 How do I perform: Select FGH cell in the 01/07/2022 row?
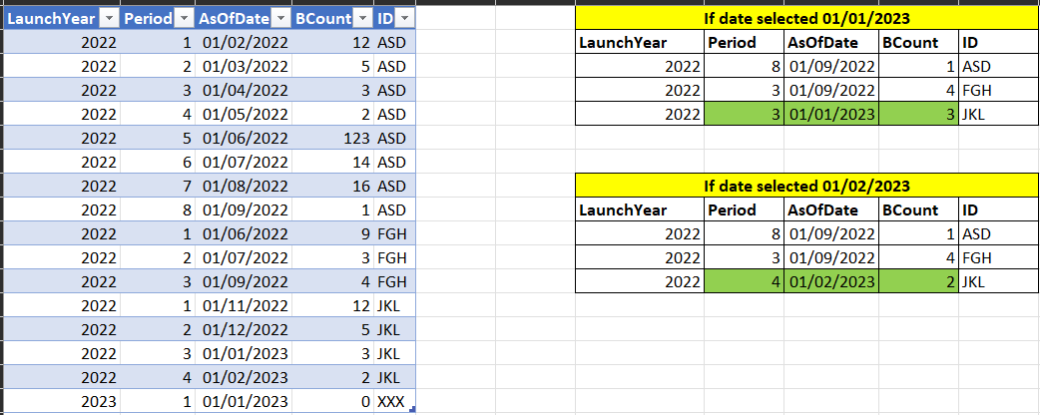394,257
